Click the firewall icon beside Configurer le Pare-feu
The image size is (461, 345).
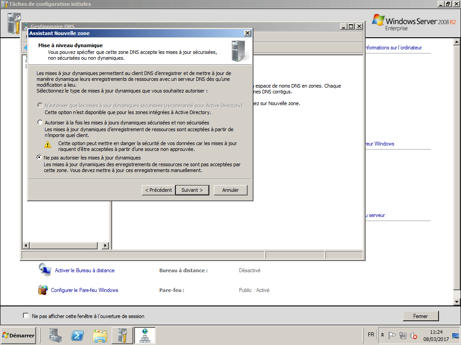coord(43,290)
